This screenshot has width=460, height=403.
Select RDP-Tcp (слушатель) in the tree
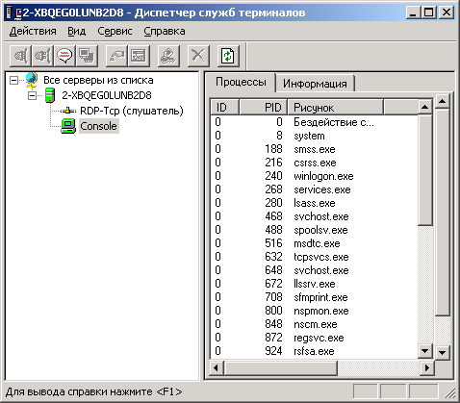tap(132, 111)
